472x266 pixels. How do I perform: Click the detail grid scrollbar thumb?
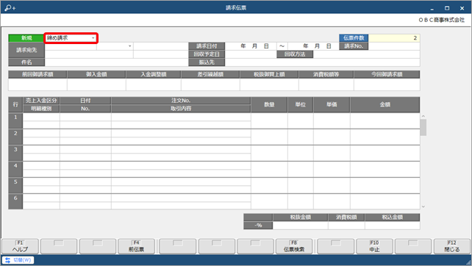423,128
